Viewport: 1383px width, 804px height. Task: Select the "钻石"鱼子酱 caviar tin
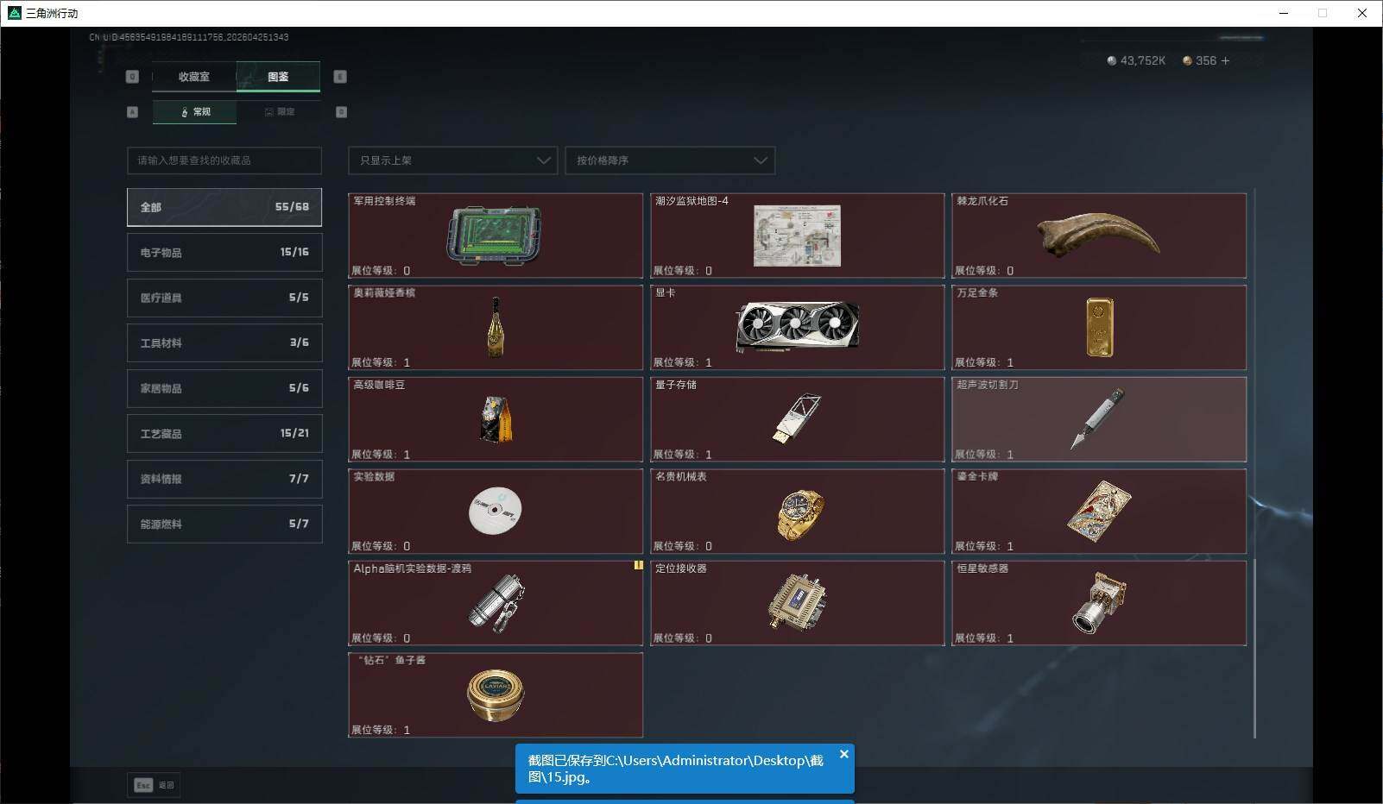[x=496, y=695]
